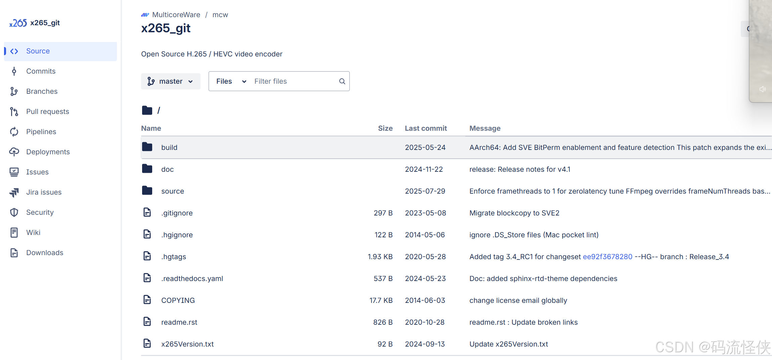772x360 pixels.
Task: Open the master branch selector dropdown
Action: coord(171,81)
